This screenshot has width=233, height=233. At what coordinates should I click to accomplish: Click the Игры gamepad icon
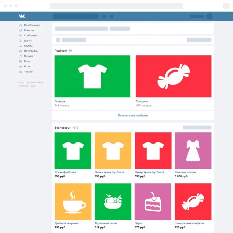click(21, 66)
